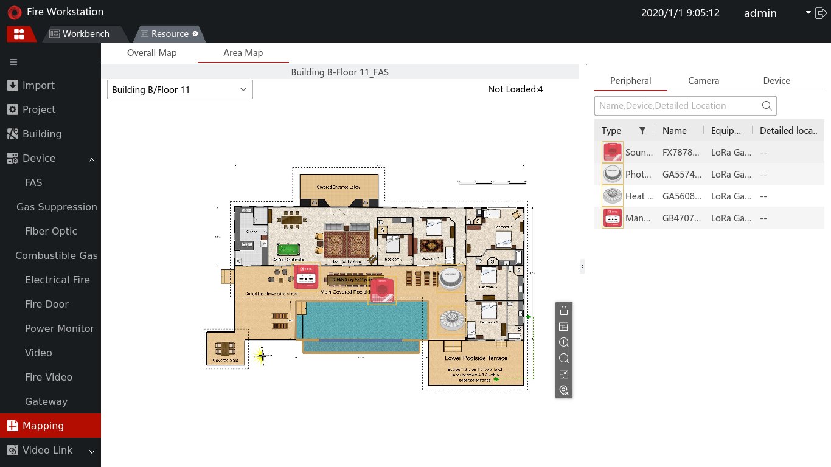
Task: Open the Type column filter icon
Action: click(x=642, y=131)
